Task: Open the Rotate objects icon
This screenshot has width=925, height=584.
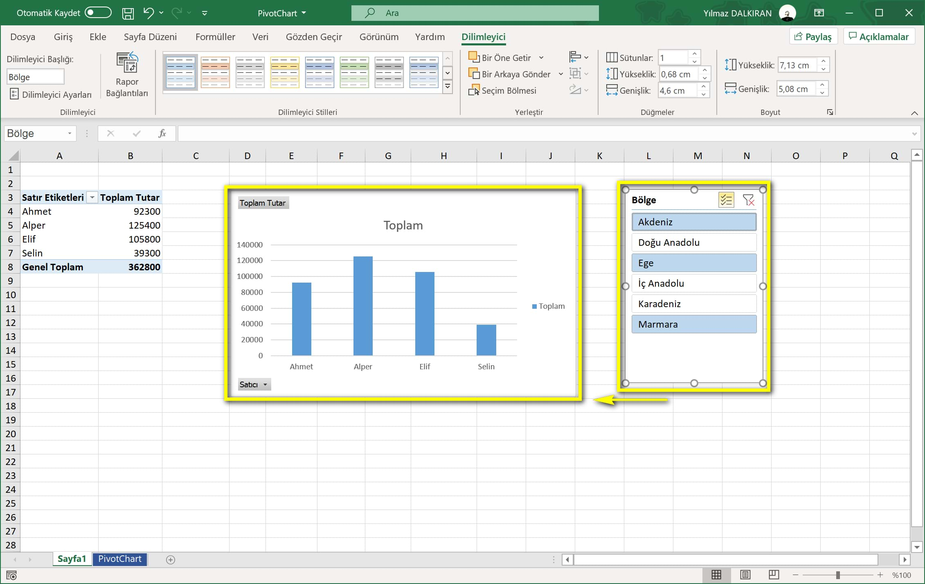Action: pos(578,90)
